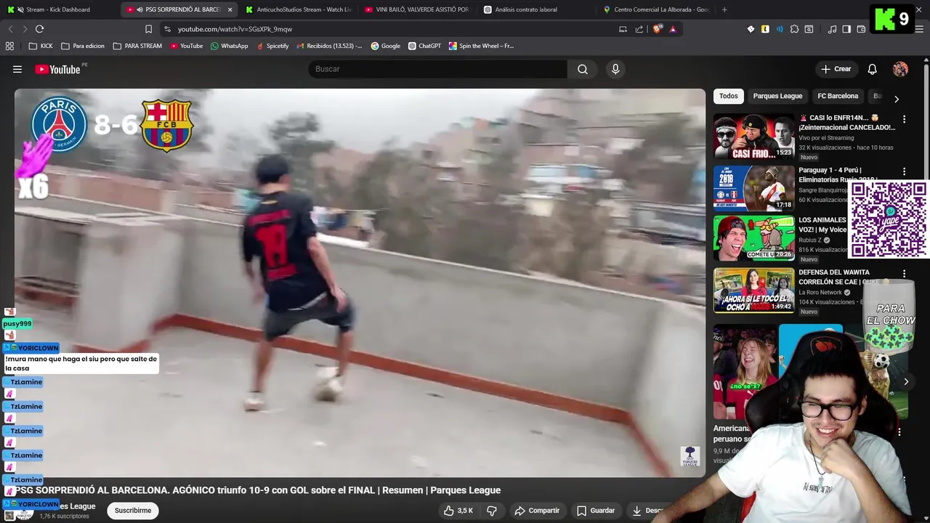The height and width of the screenshot is (523, 930).
Task: Start voice search with microphone icon
Action: (x=615, y=69)
